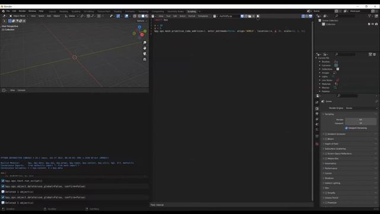Open the Object Mode dropdown
This screenshot has height=214, width=380.
tap(18, 16)
